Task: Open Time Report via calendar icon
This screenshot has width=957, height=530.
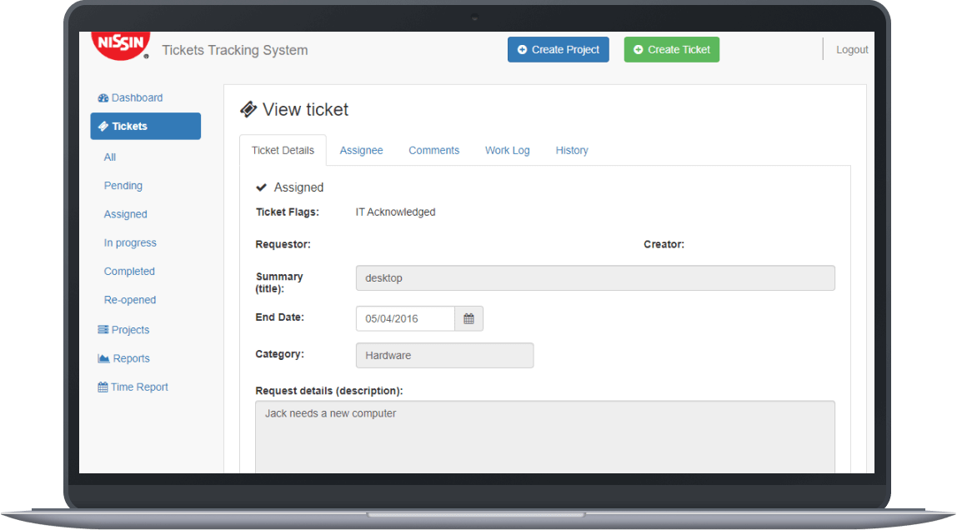Action: 103,387
